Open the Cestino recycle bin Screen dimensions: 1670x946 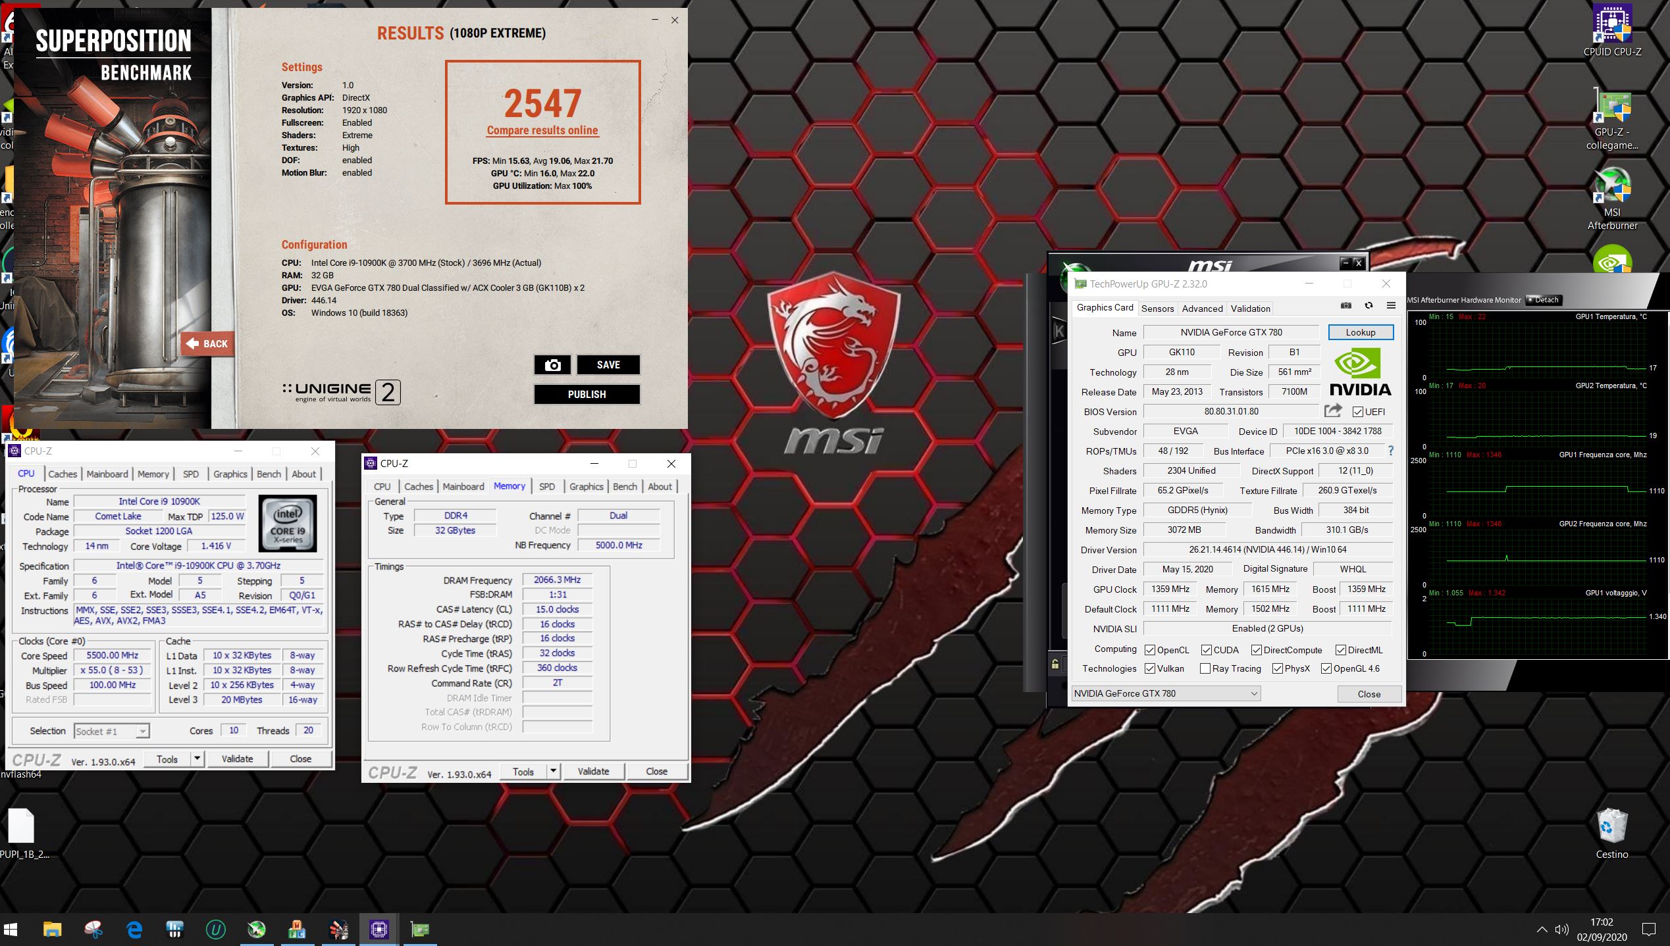[1611, 834]
